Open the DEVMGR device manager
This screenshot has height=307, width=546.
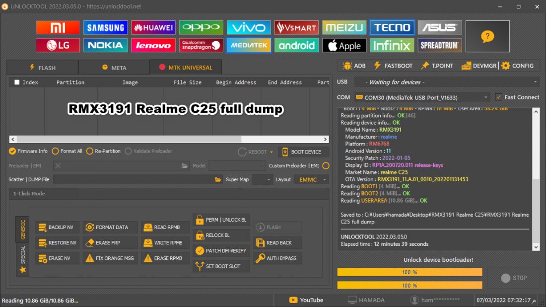479,66
